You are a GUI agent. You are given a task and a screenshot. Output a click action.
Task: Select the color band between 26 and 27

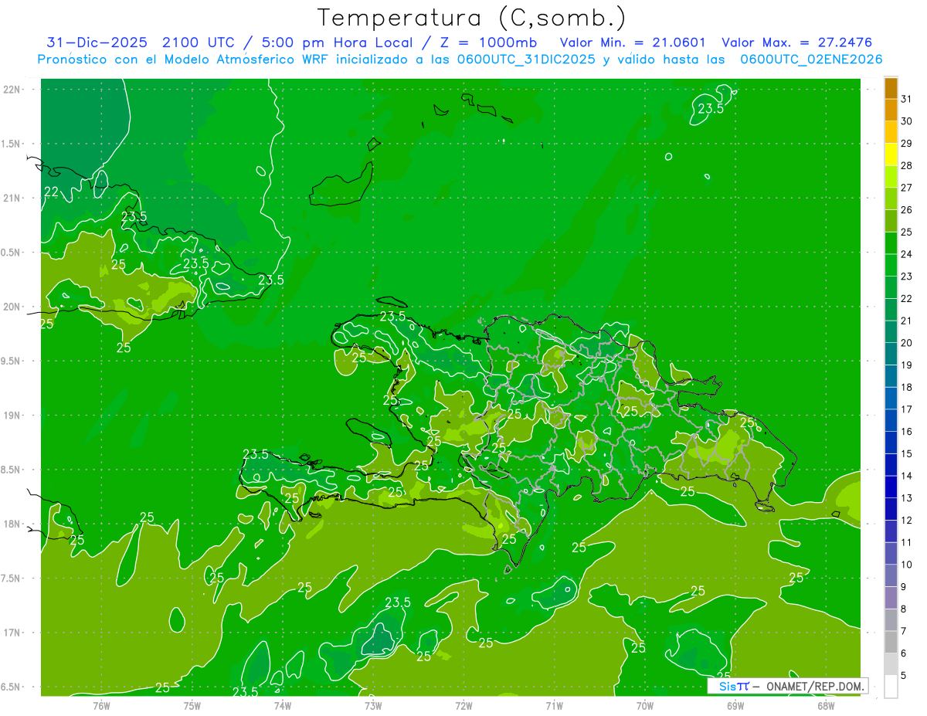[x=891, y=199]
